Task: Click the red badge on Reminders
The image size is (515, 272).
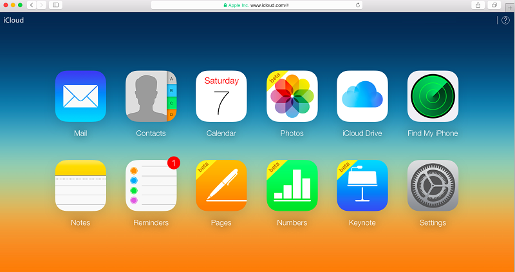Action: (x=174, y=163)
